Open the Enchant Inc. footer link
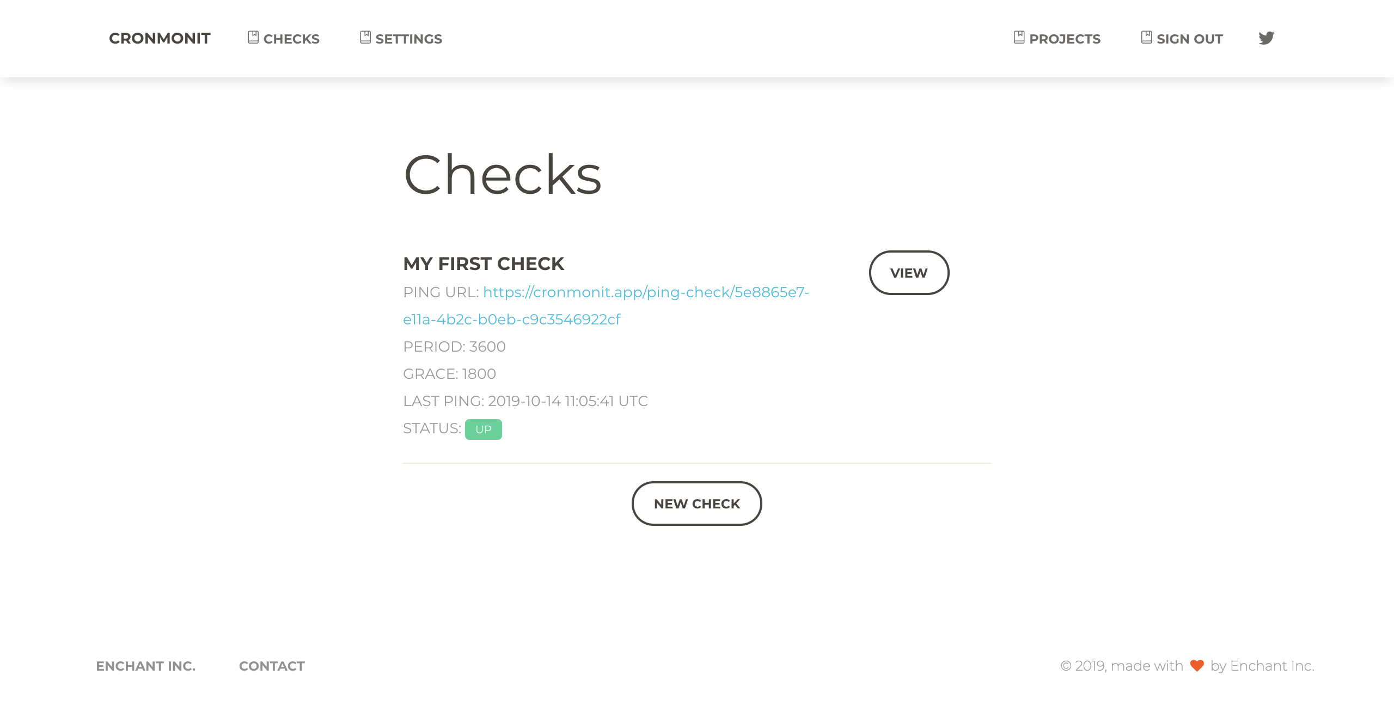The image size is (1394, 712). (x=145, y=666)
